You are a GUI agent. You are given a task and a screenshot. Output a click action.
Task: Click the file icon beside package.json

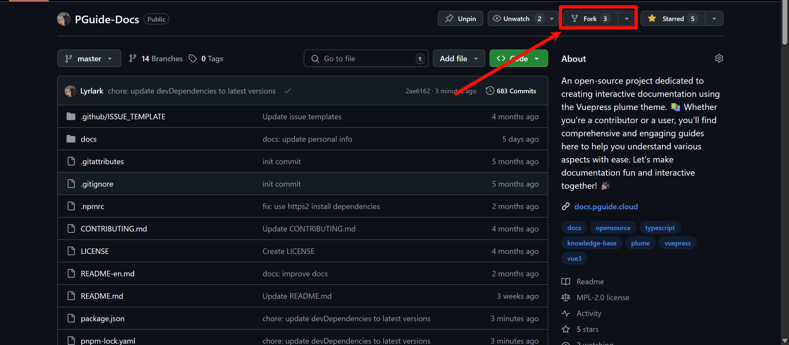(x=71, y=318)
